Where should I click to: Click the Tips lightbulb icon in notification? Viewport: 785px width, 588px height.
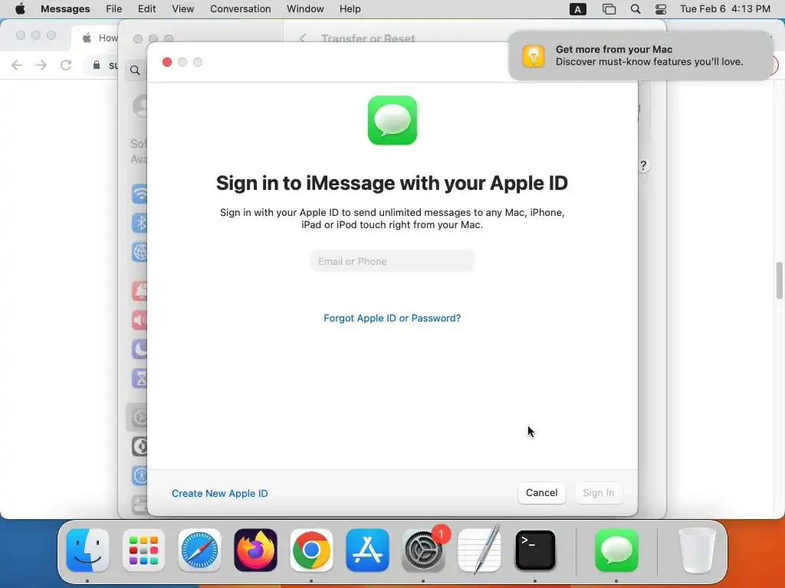pyautogui.click(x=534, y=55)
